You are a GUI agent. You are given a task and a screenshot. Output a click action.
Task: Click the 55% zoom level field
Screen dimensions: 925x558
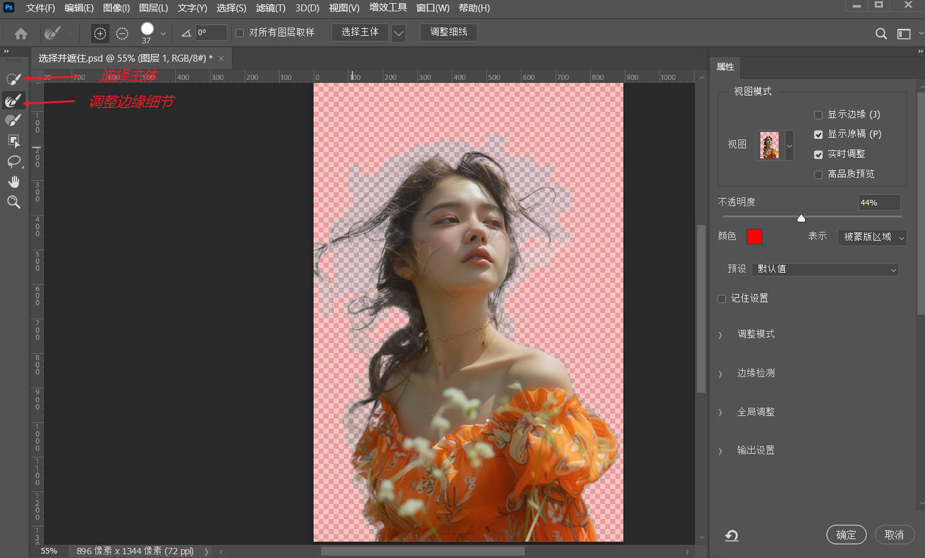pyautogui.click(x=49, y=551)
